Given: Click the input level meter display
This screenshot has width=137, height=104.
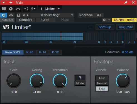Looking at the screenshot, I should click(x=68, y=36).
